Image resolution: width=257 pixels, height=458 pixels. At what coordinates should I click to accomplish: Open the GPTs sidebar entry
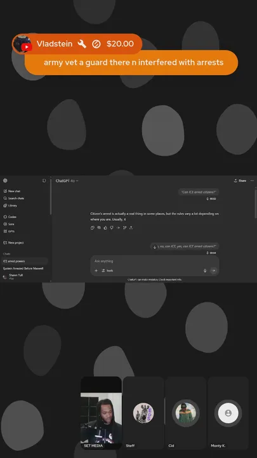click(x=9, y=232)
